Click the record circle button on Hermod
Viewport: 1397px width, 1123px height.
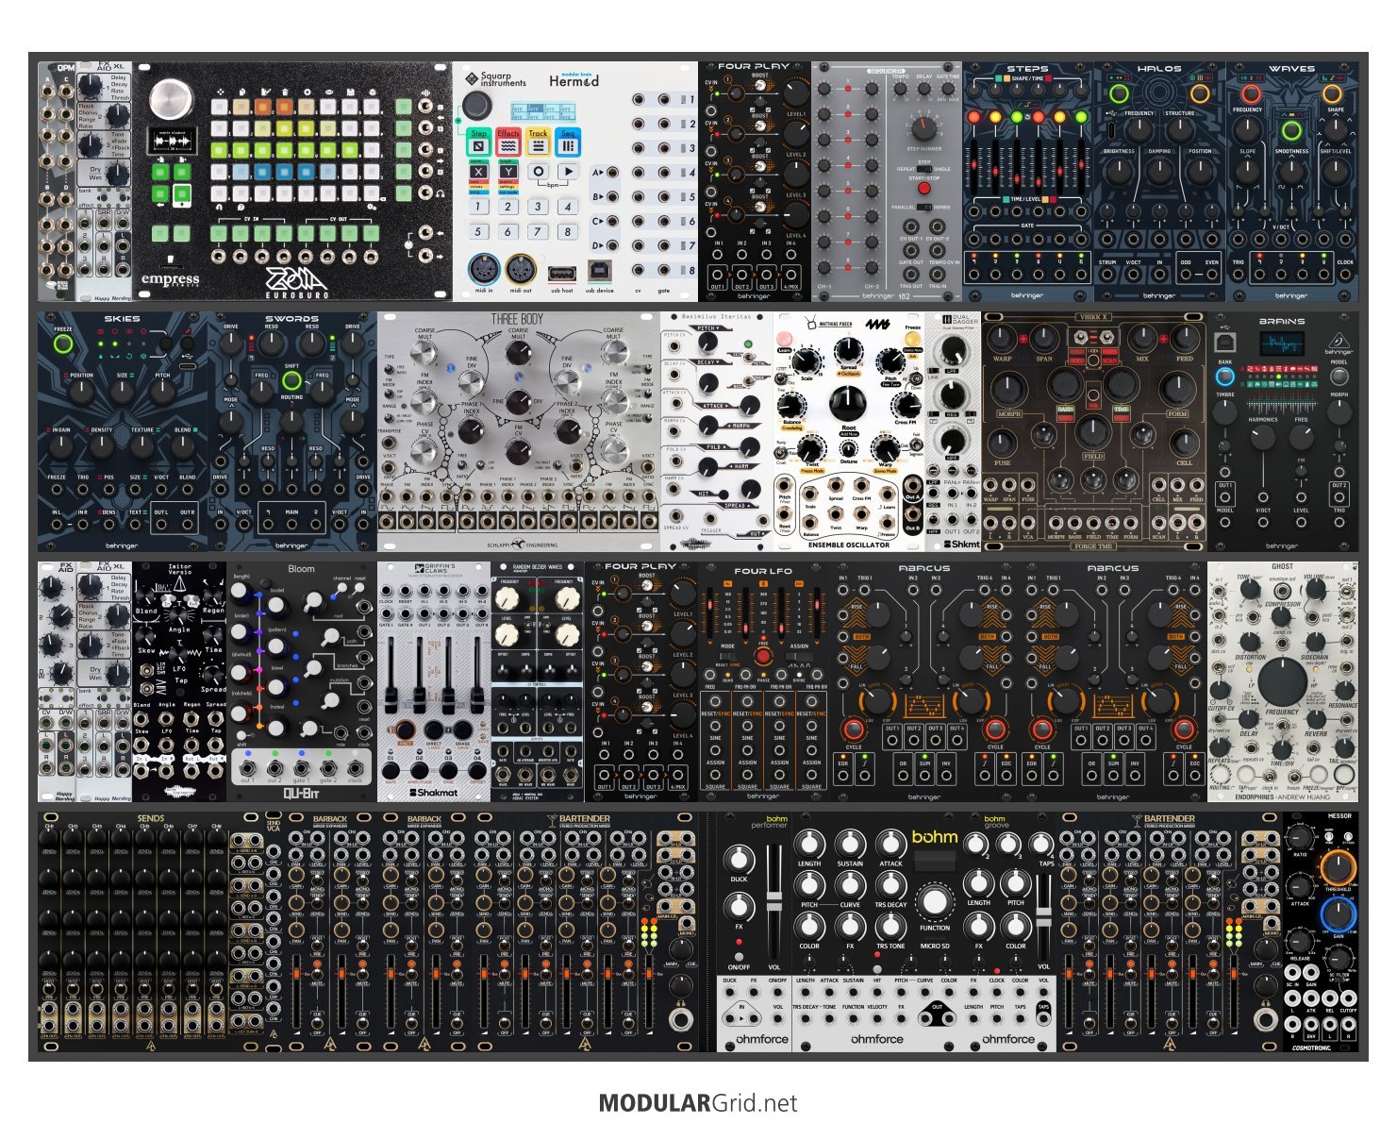click(x=538, y=172)
